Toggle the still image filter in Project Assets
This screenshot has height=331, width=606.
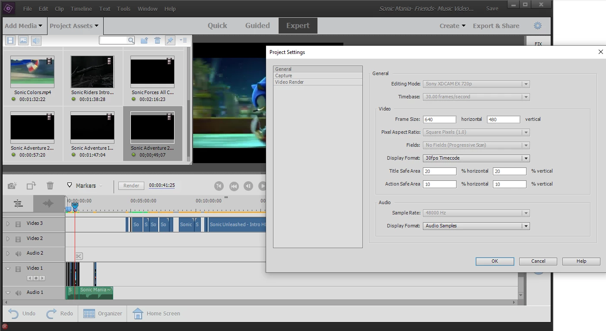pyautogui.click(x=23, y=41)
